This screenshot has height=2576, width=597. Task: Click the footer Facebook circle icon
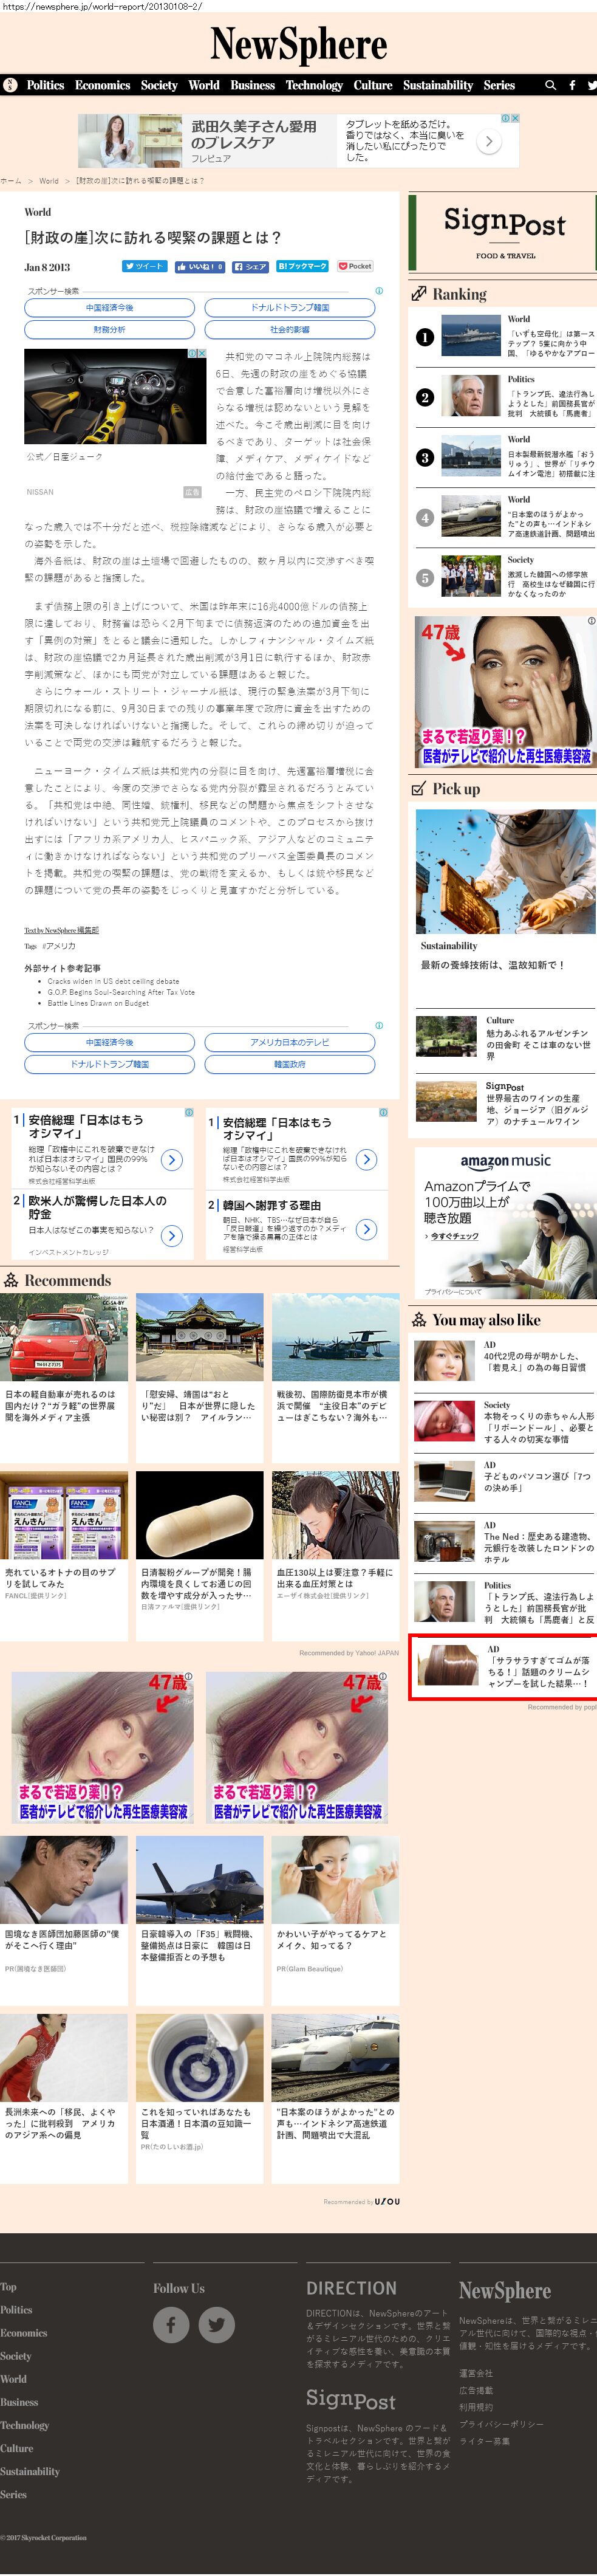pos(171,2325)
